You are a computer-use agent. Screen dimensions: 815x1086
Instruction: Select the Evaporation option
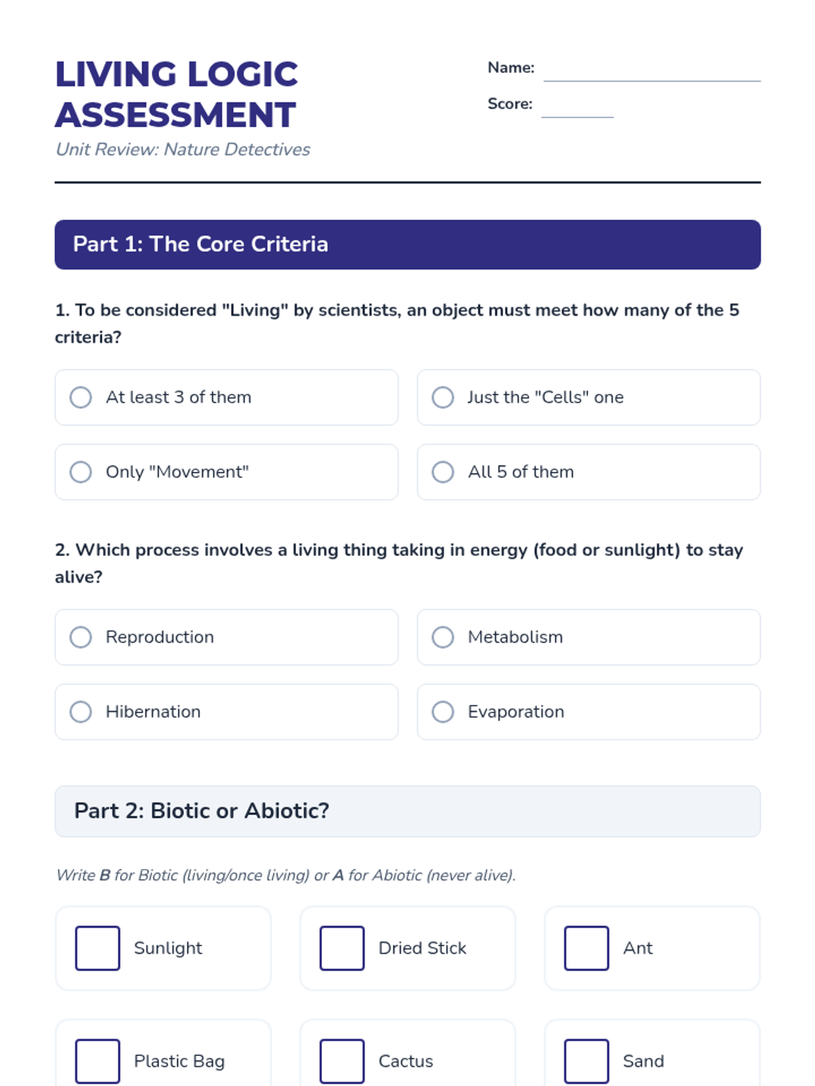point(443,711)
